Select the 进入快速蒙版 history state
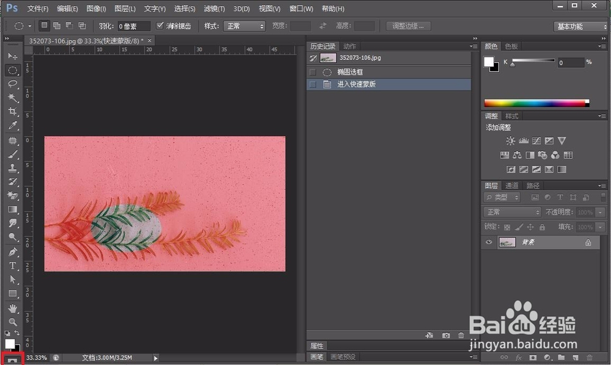This screenshot has width=611, height=365. point(389,84)
